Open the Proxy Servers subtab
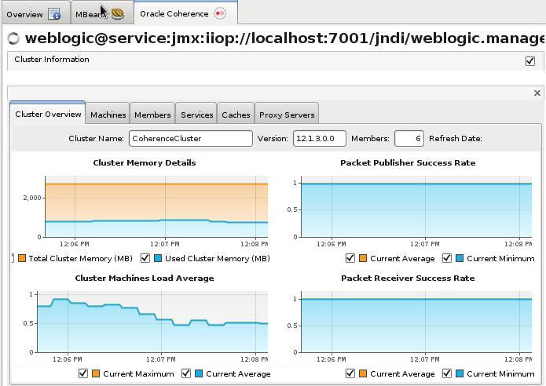 pos(287,115)
